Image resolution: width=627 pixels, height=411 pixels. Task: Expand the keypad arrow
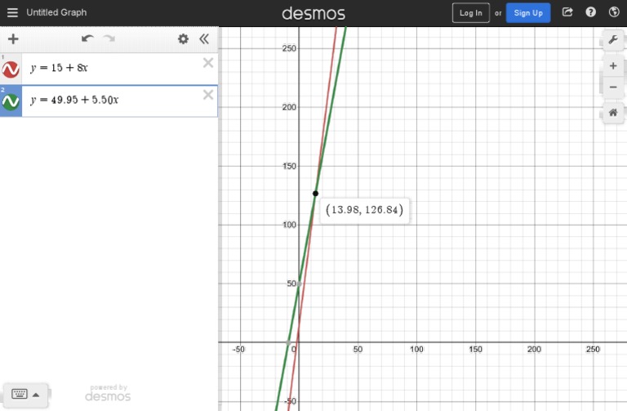[36, 395]
